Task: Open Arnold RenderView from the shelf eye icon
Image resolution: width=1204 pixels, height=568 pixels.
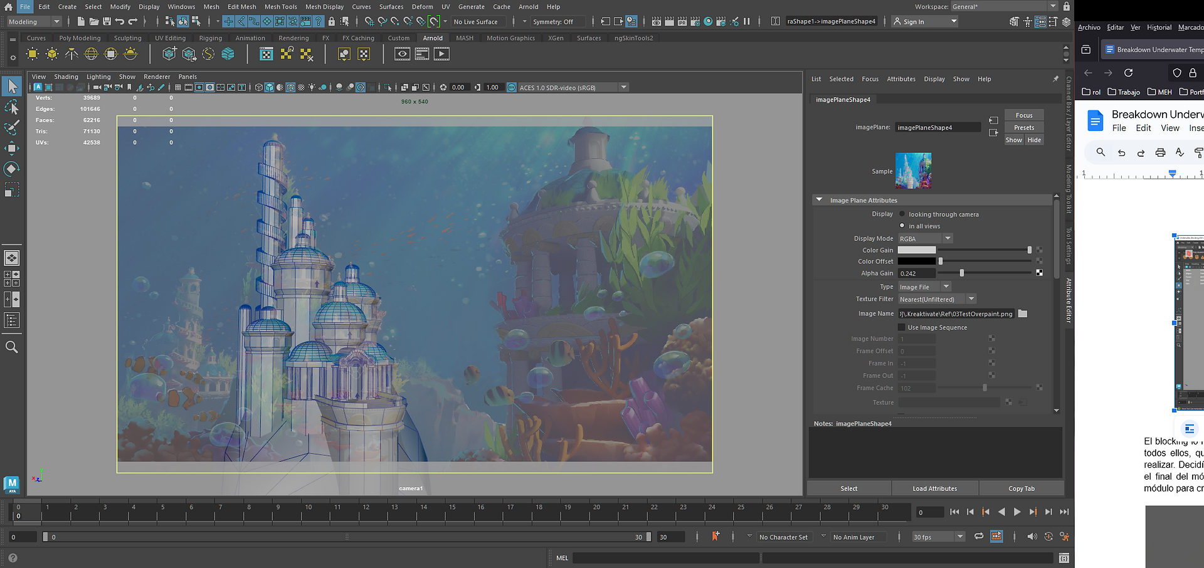Action: coord(403,54)
